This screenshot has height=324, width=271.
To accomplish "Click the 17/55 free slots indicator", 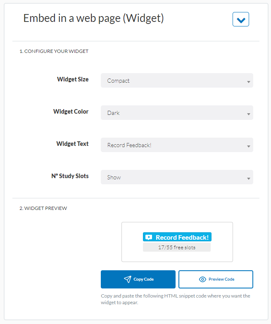I will pyautogui.click(x=177, y=248).
